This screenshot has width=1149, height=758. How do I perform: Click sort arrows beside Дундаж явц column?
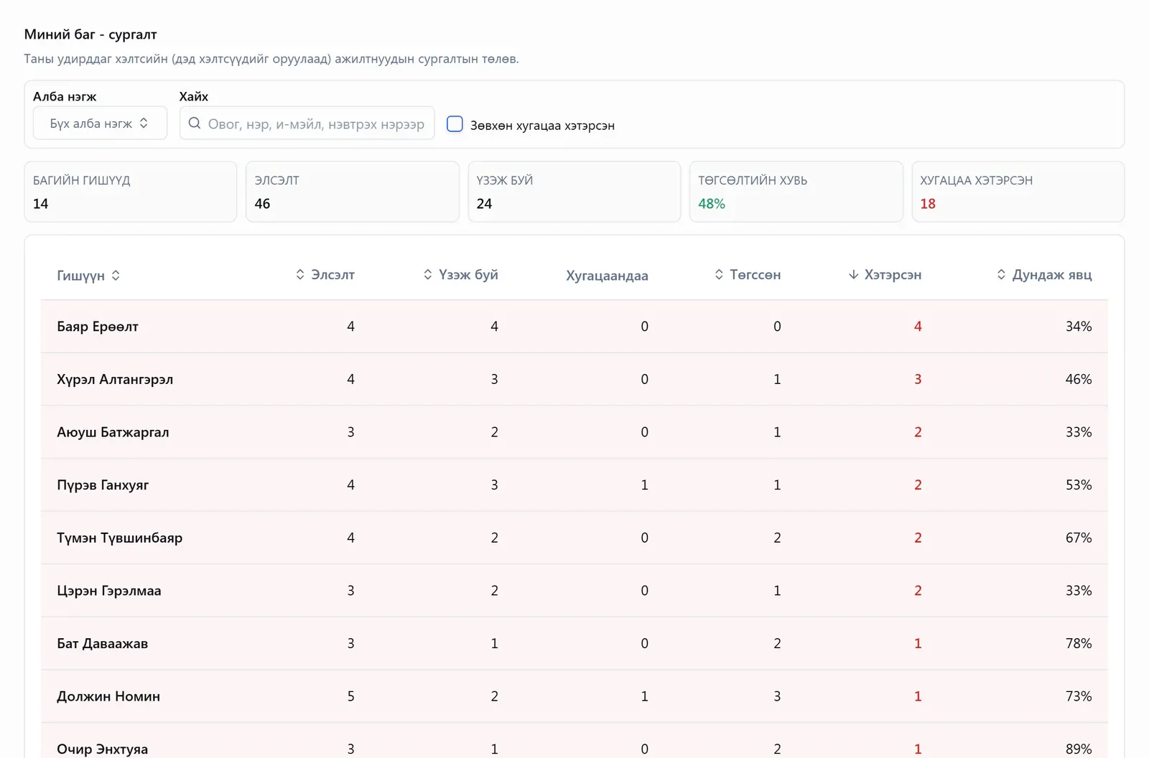[1001, 274]
